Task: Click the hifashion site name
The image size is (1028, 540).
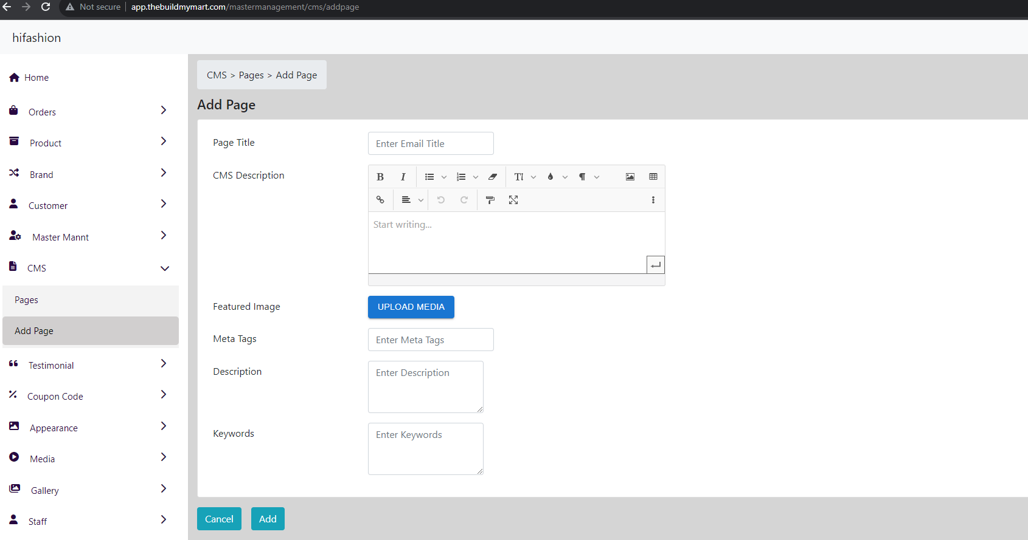Action: pos(36,38)
